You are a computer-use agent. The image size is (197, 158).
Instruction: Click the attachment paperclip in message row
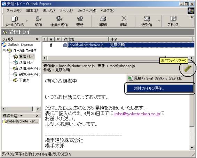coord(51,45)
